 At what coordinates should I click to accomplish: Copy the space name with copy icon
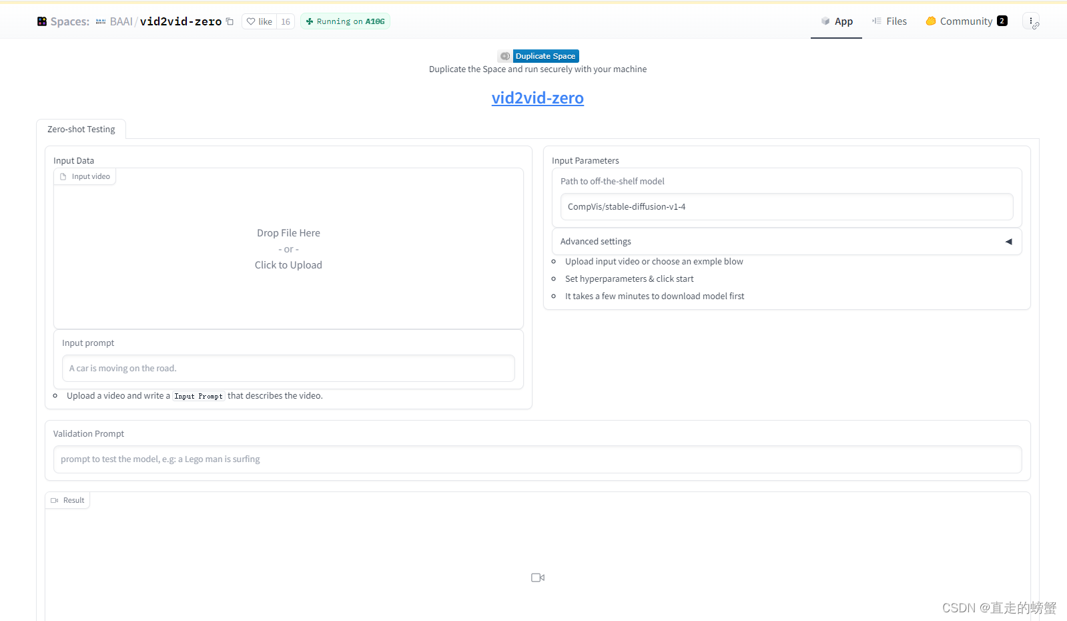click(x=230, y=21)
